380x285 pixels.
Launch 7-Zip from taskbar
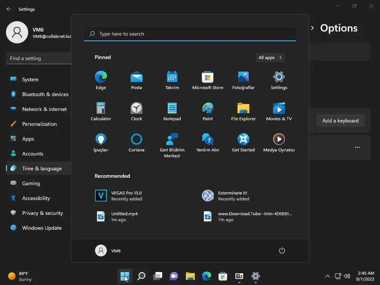click(x=239, y=276)
